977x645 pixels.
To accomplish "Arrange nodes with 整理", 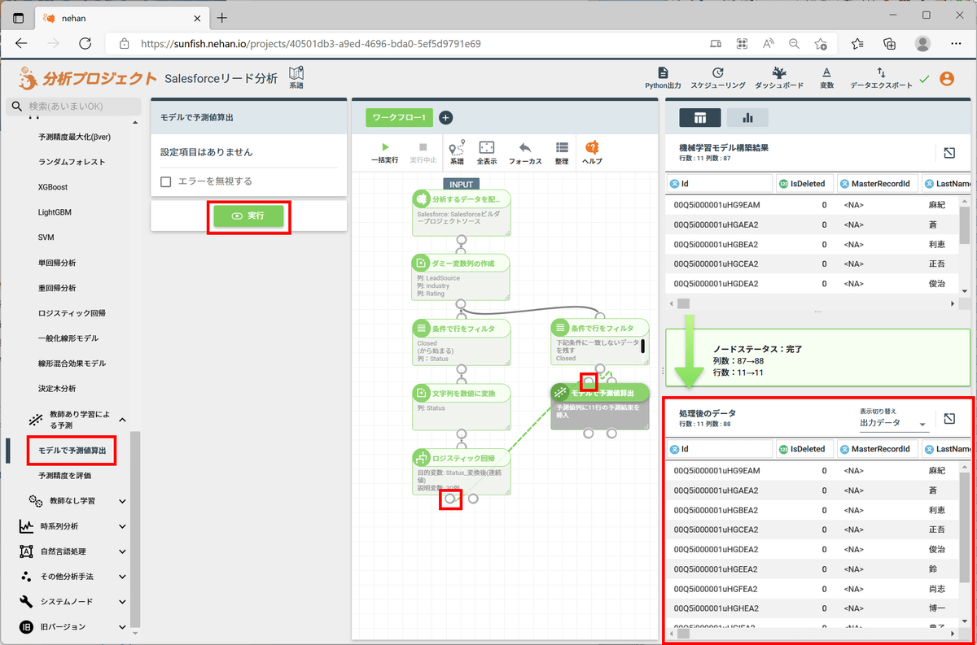I will [x=562, y=152].
